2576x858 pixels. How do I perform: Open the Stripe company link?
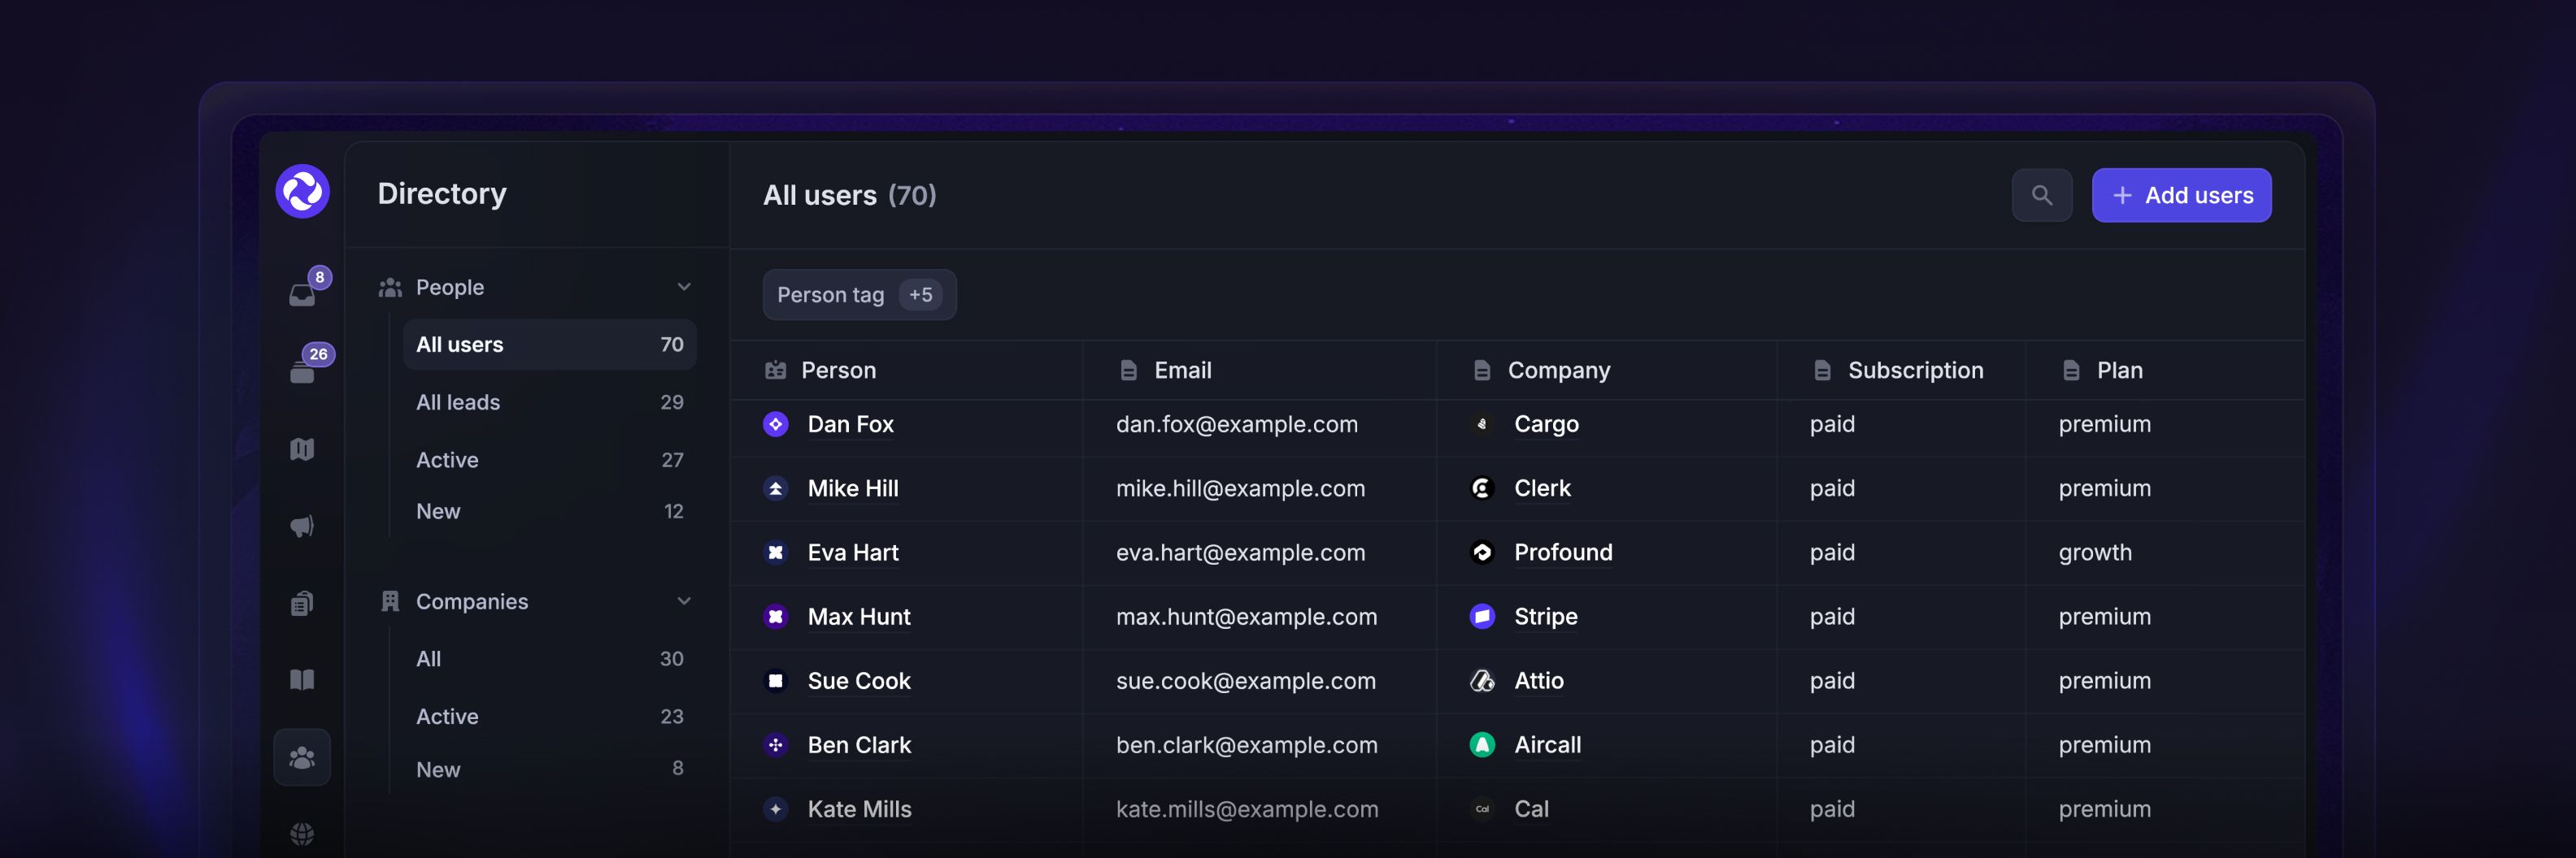click(x=1545, y=617)
